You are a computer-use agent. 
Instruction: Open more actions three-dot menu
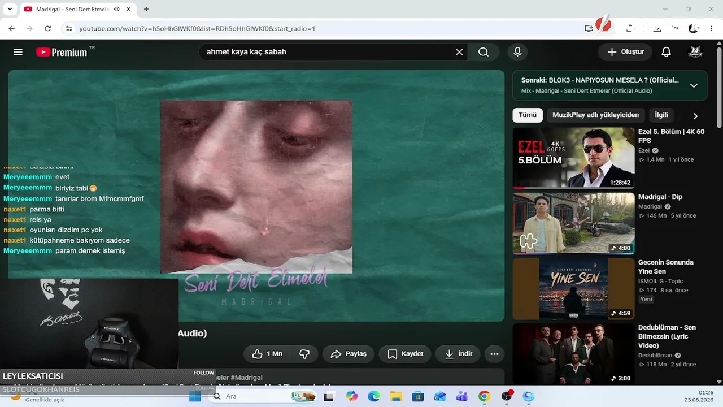pyautogui.click(x=494, y=354)
